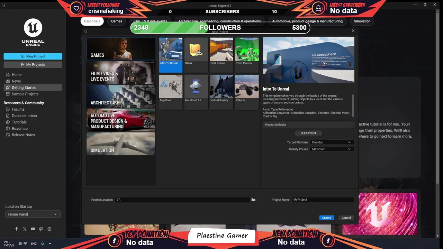Screen dimensions: 443x249
Task: Switch to the Essentials tab
Action: pos(92,21)
